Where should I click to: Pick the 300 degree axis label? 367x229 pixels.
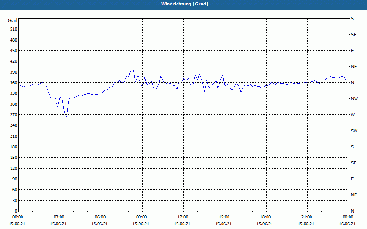click(x=13, y=104)
